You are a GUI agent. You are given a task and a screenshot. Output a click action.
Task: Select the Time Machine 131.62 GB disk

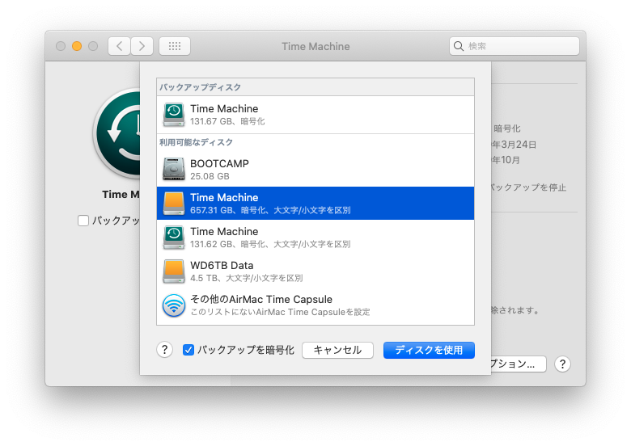[315, 237]
